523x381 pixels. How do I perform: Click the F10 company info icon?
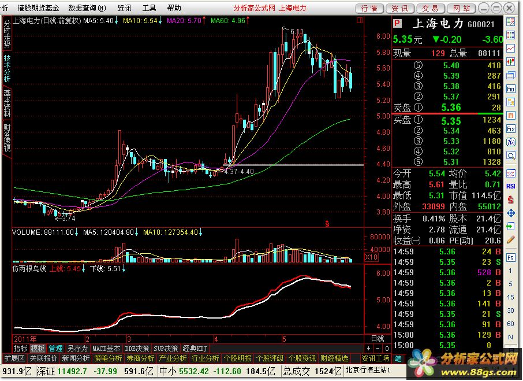tap(511, 89)
